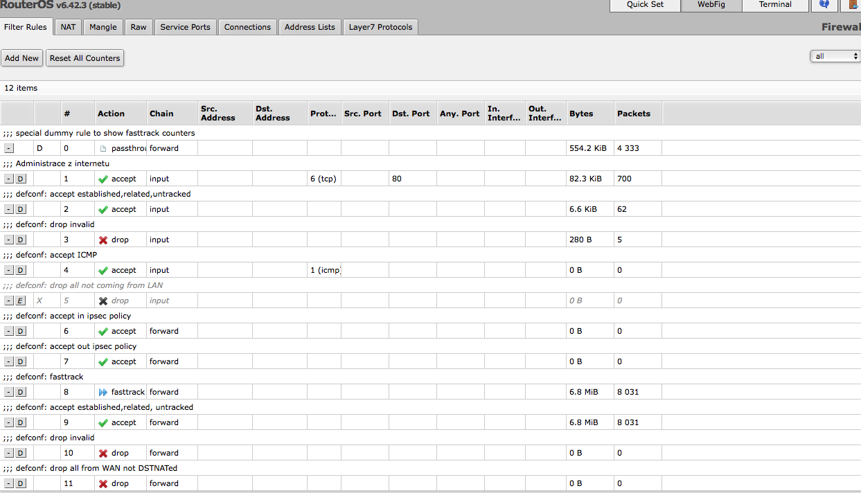Click the '12 items' count label
Image resolution: width=861 pixels, height=493 pixels.
21,88
